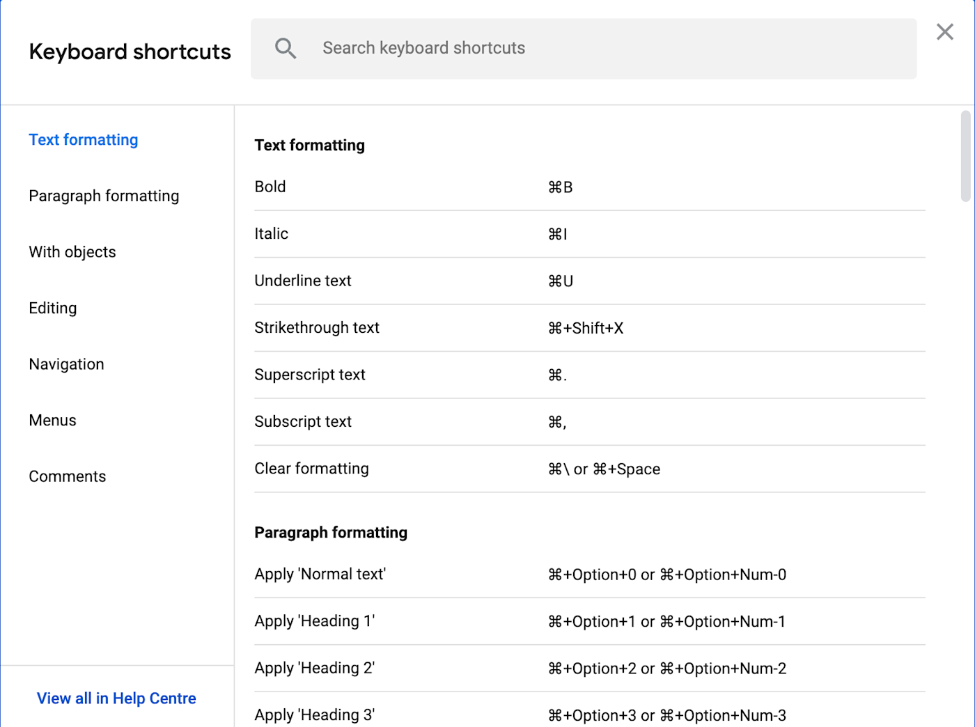Click the Bold shortcut row
This screenshot has height=727, width=975.
coord(589,187)
